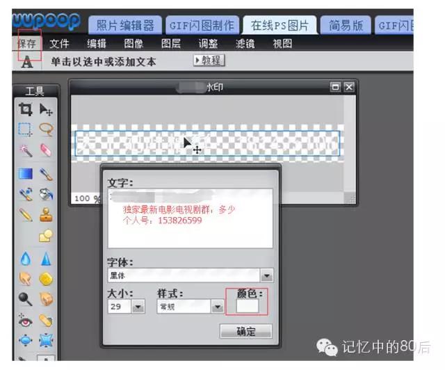Image resolution: width=445 pixels, height=370 pixels.
Task: Select the Shape drawing tool
Action: coord(46,235)
